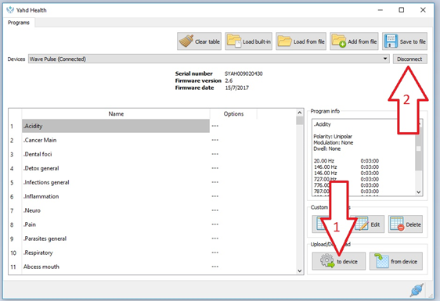Select the .Neuro program row
The height and width of the screenshot is (301, 440).
click(x=116, y=210)
